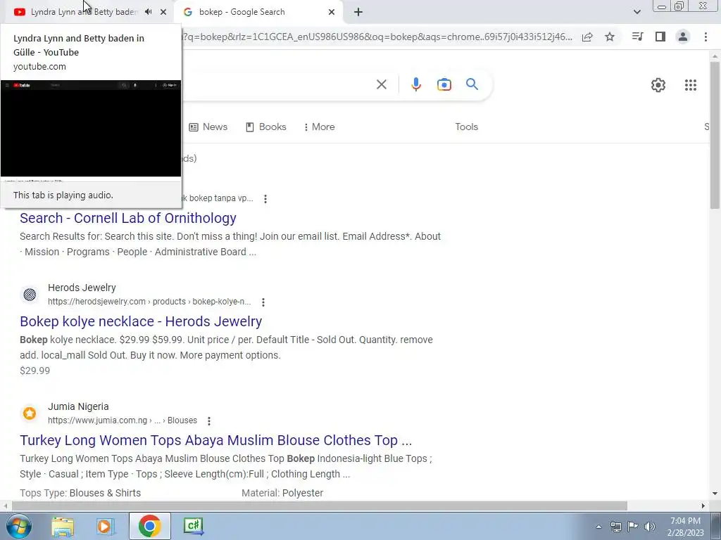Bookmark this page with the star icon
721x540 pixels.
[610, 37]
